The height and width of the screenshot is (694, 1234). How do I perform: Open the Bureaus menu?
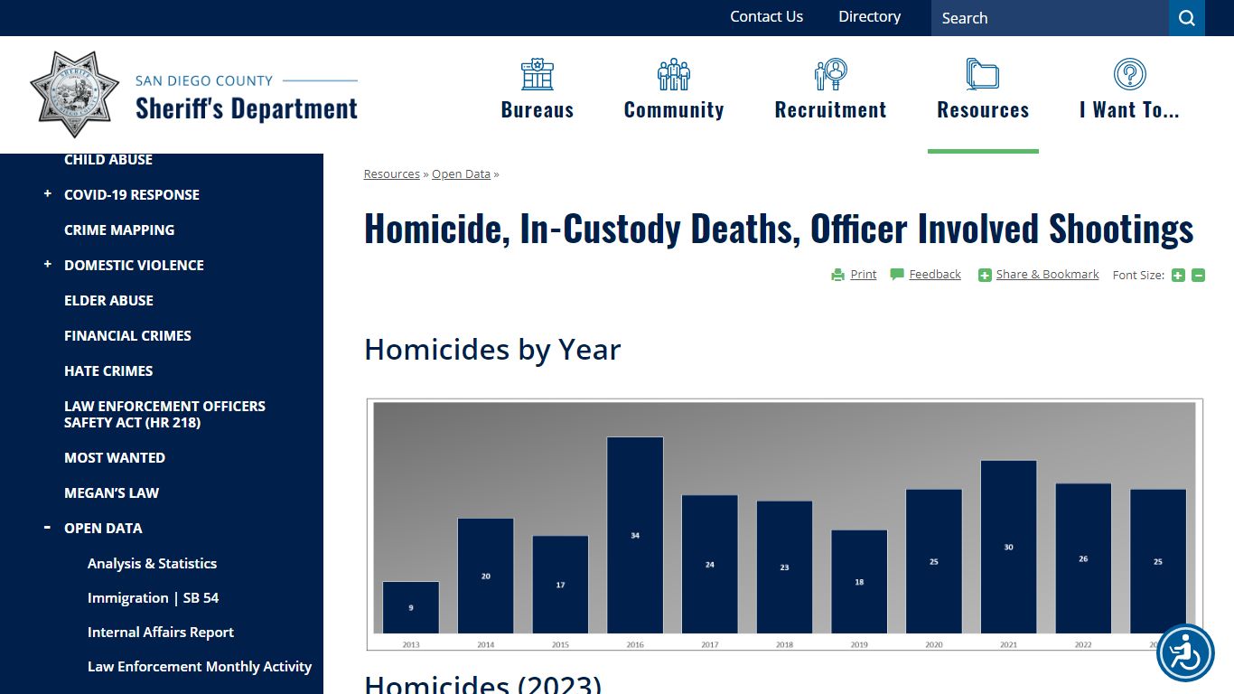click(538, 109)
